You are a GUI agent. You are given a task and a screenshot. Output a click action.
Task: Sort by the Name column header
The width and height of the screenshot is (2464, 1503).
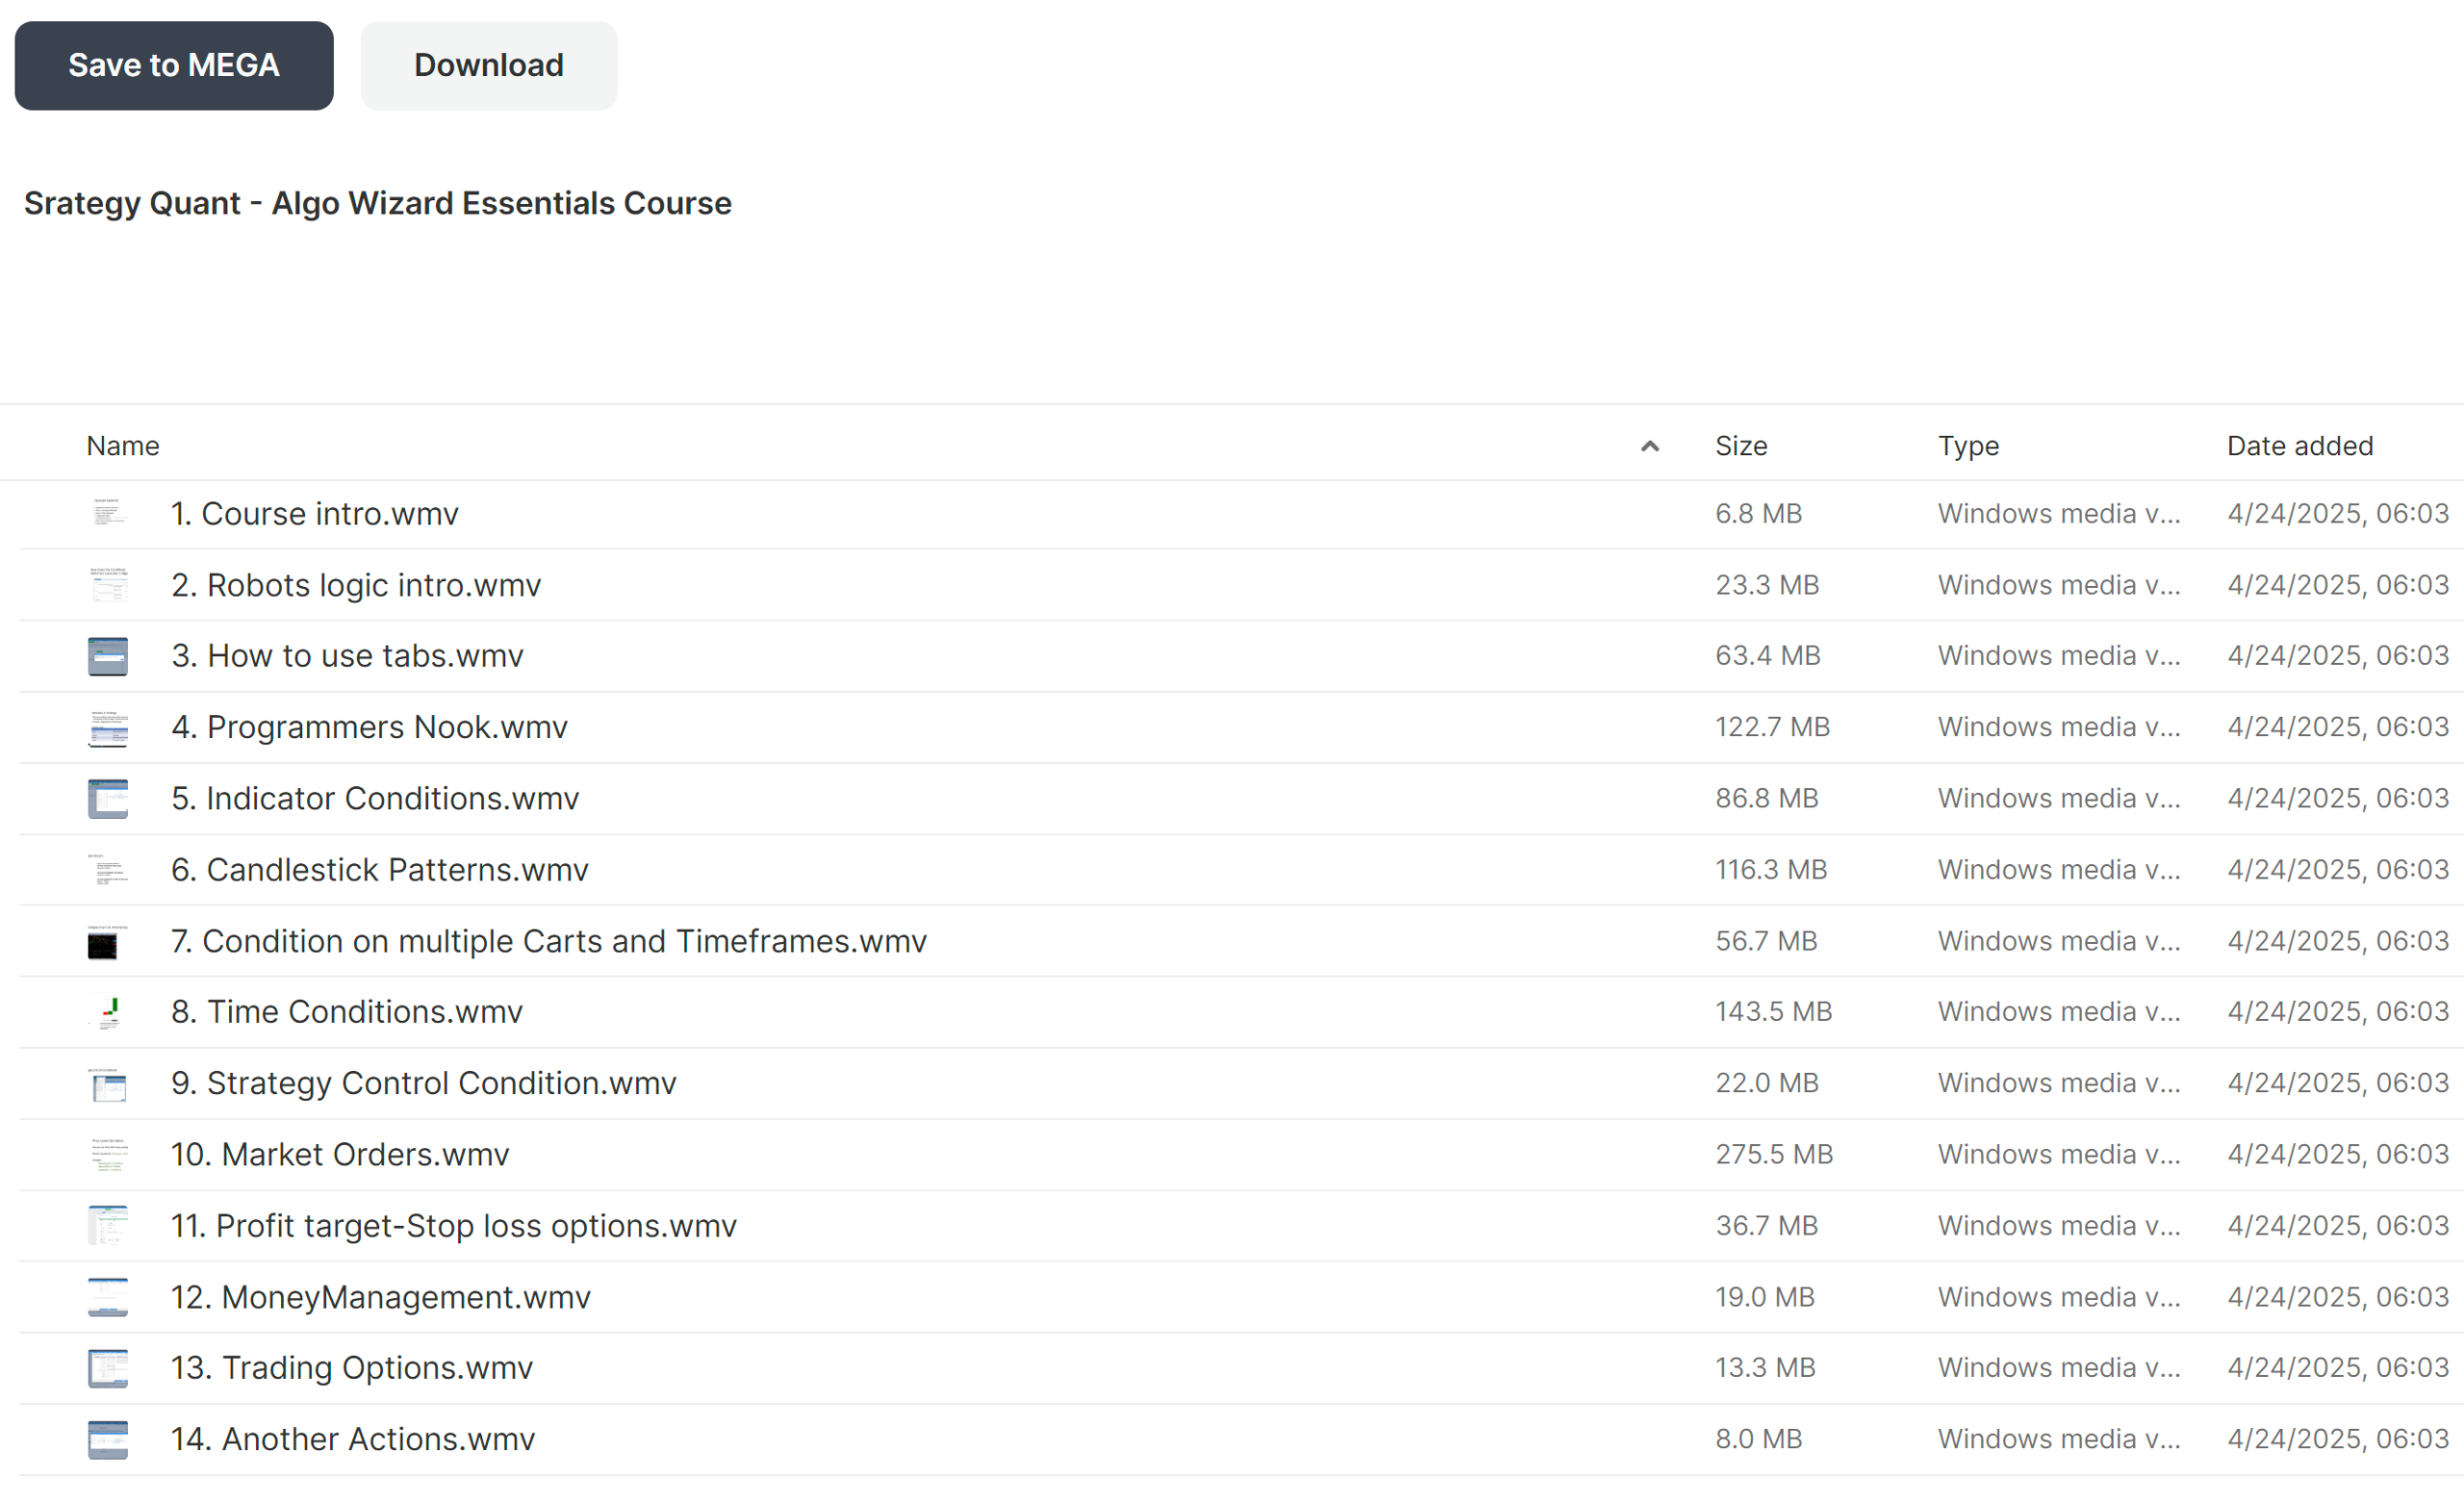pos(123,446)
